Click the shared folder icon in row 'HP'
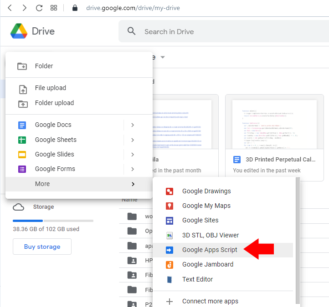The width and height of the screenshot is (329, 307). [132, 261]
